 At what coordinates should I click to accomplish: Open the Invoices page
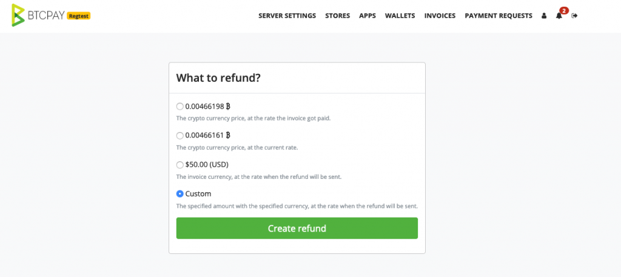pos(440,16)
